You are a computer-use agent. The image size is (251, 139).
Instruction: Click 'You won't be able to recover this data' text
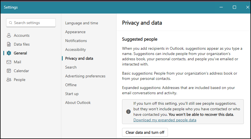201,115
